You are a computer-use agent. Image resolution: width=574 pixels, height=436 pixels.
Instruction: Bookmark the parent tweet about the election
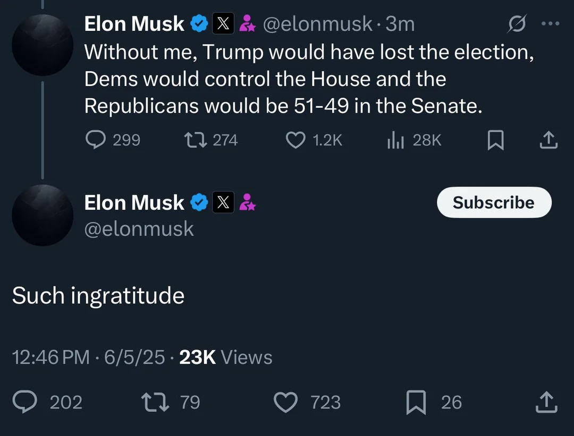pyautogui.click(x=495, y=140)
